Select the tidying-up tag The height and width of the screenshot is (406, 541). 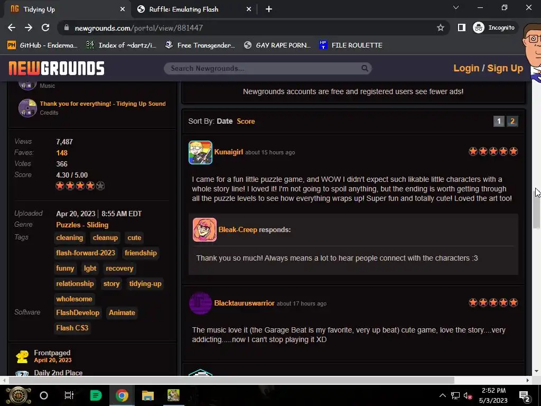point(145,283)
